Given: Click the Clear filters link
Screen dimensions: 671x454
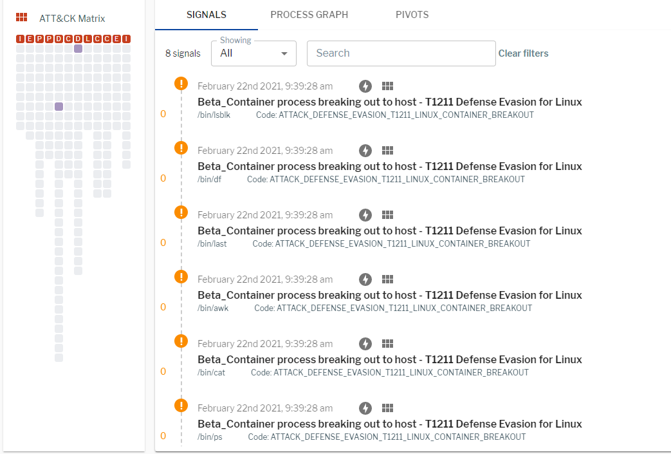Looking at the screenshot, I should 523,53.
